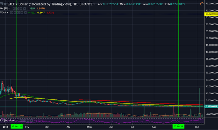Expand the SALT / Dollar symbol dropdown arrow
Viewport: 218px width, 130px height.
pos(94,4)
